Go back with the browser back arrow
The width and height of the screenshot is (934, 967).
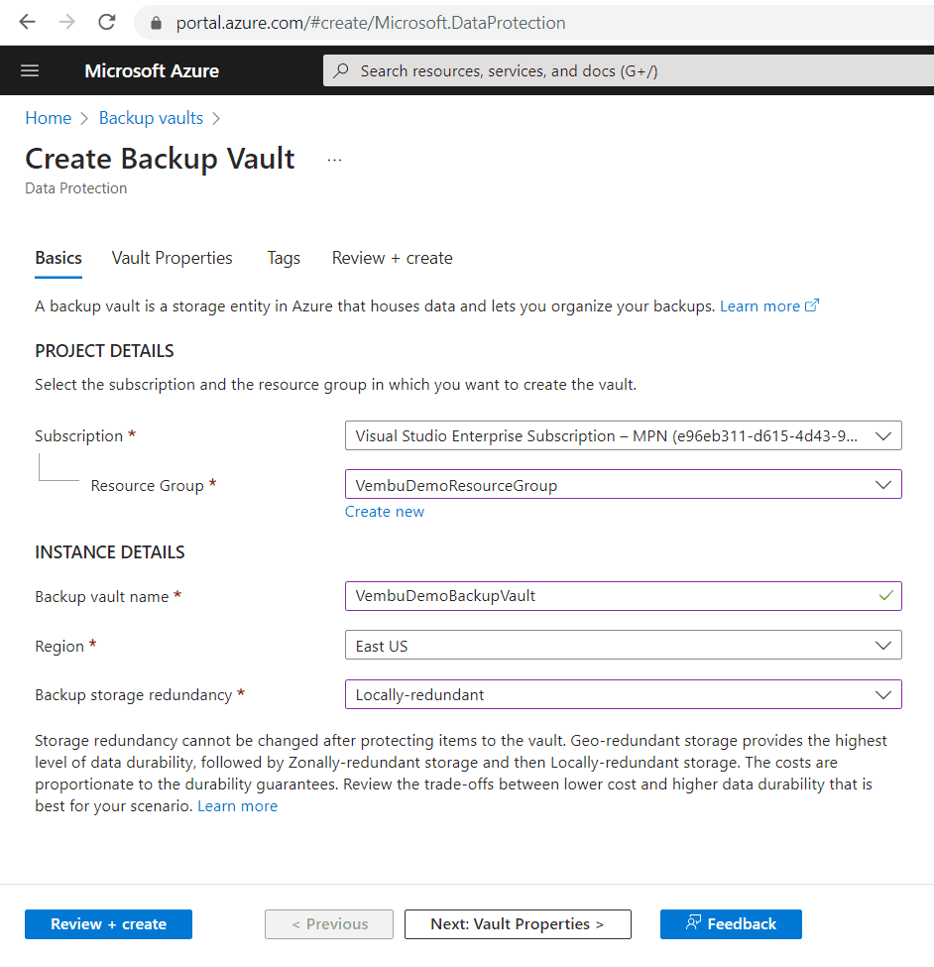pos(27,22)
